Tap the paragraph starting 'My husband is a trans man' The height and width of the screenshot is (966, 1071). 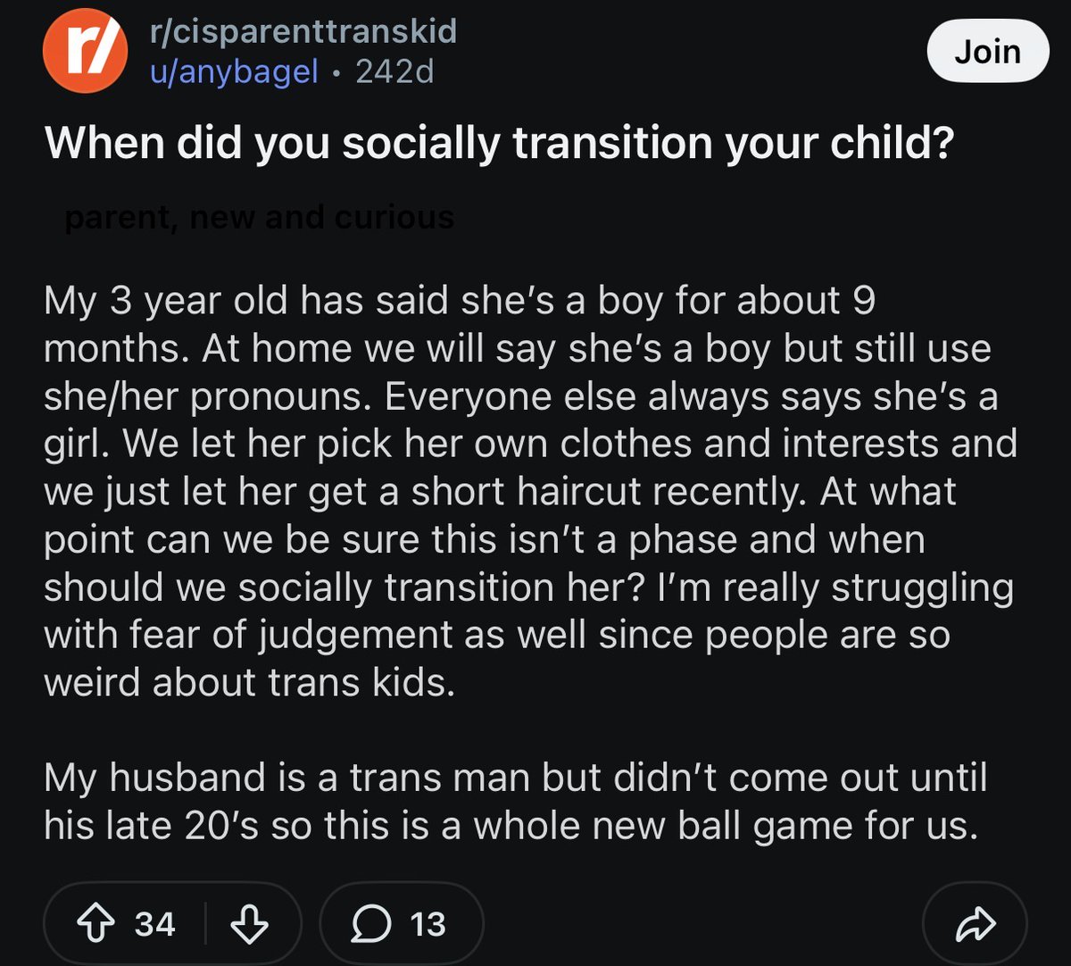point(516,802)
